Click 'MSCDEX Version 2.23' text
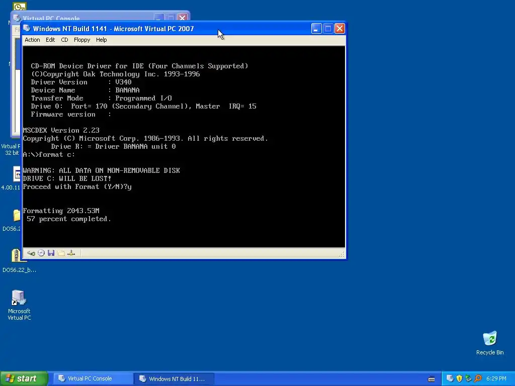This screenshot has width=515, height=386. tap(61, 130)
